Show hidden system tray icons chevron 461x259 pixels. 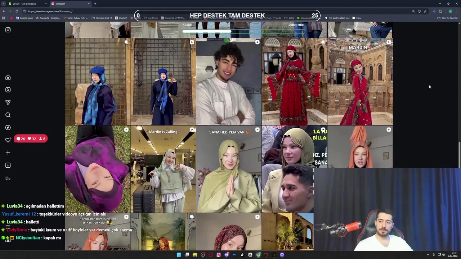428,255
